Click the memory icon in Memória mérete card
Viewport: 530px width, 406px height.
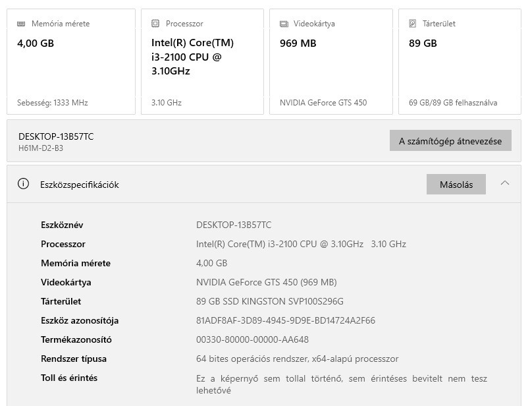(x=22, y=24)
